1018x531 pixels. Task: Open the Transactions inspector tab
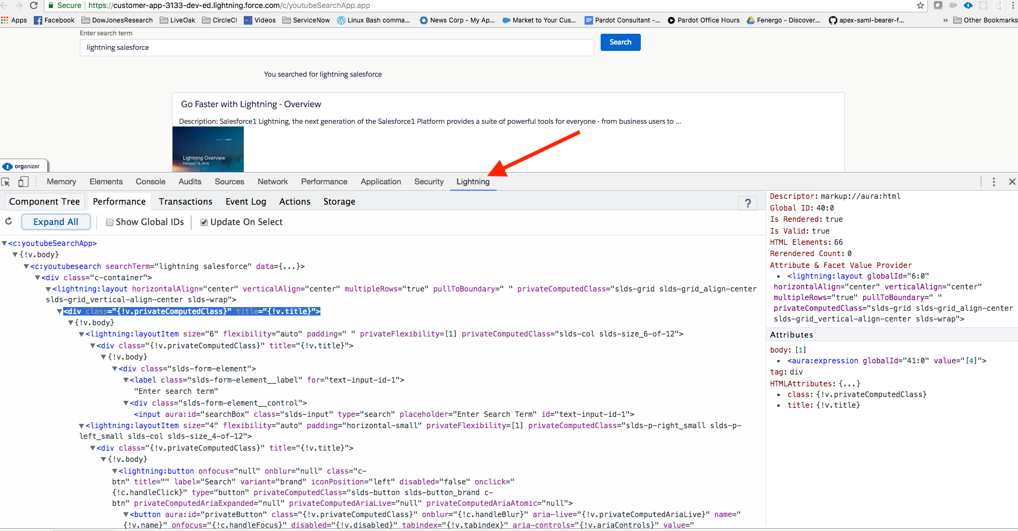(185, 201)
